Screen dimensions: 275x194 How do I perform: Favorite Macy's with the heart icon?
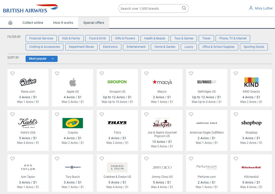(x=146, y=73)
